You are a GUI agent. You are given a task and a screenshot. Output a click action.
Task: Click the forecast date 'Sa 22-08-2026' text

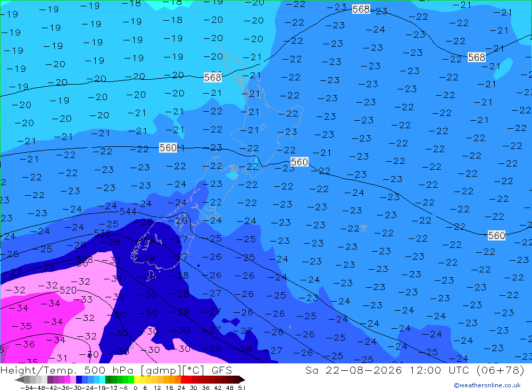pos(354,370)
